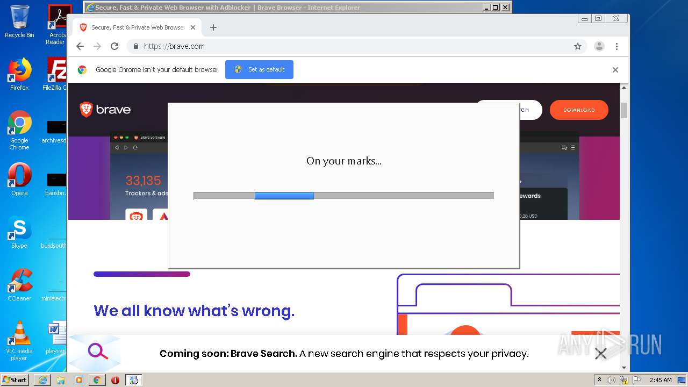This screenshot has width=688, height=387.
Task: Click the 33,135 trackers counter
Action: pyautogui.click(x=143, y=180)
